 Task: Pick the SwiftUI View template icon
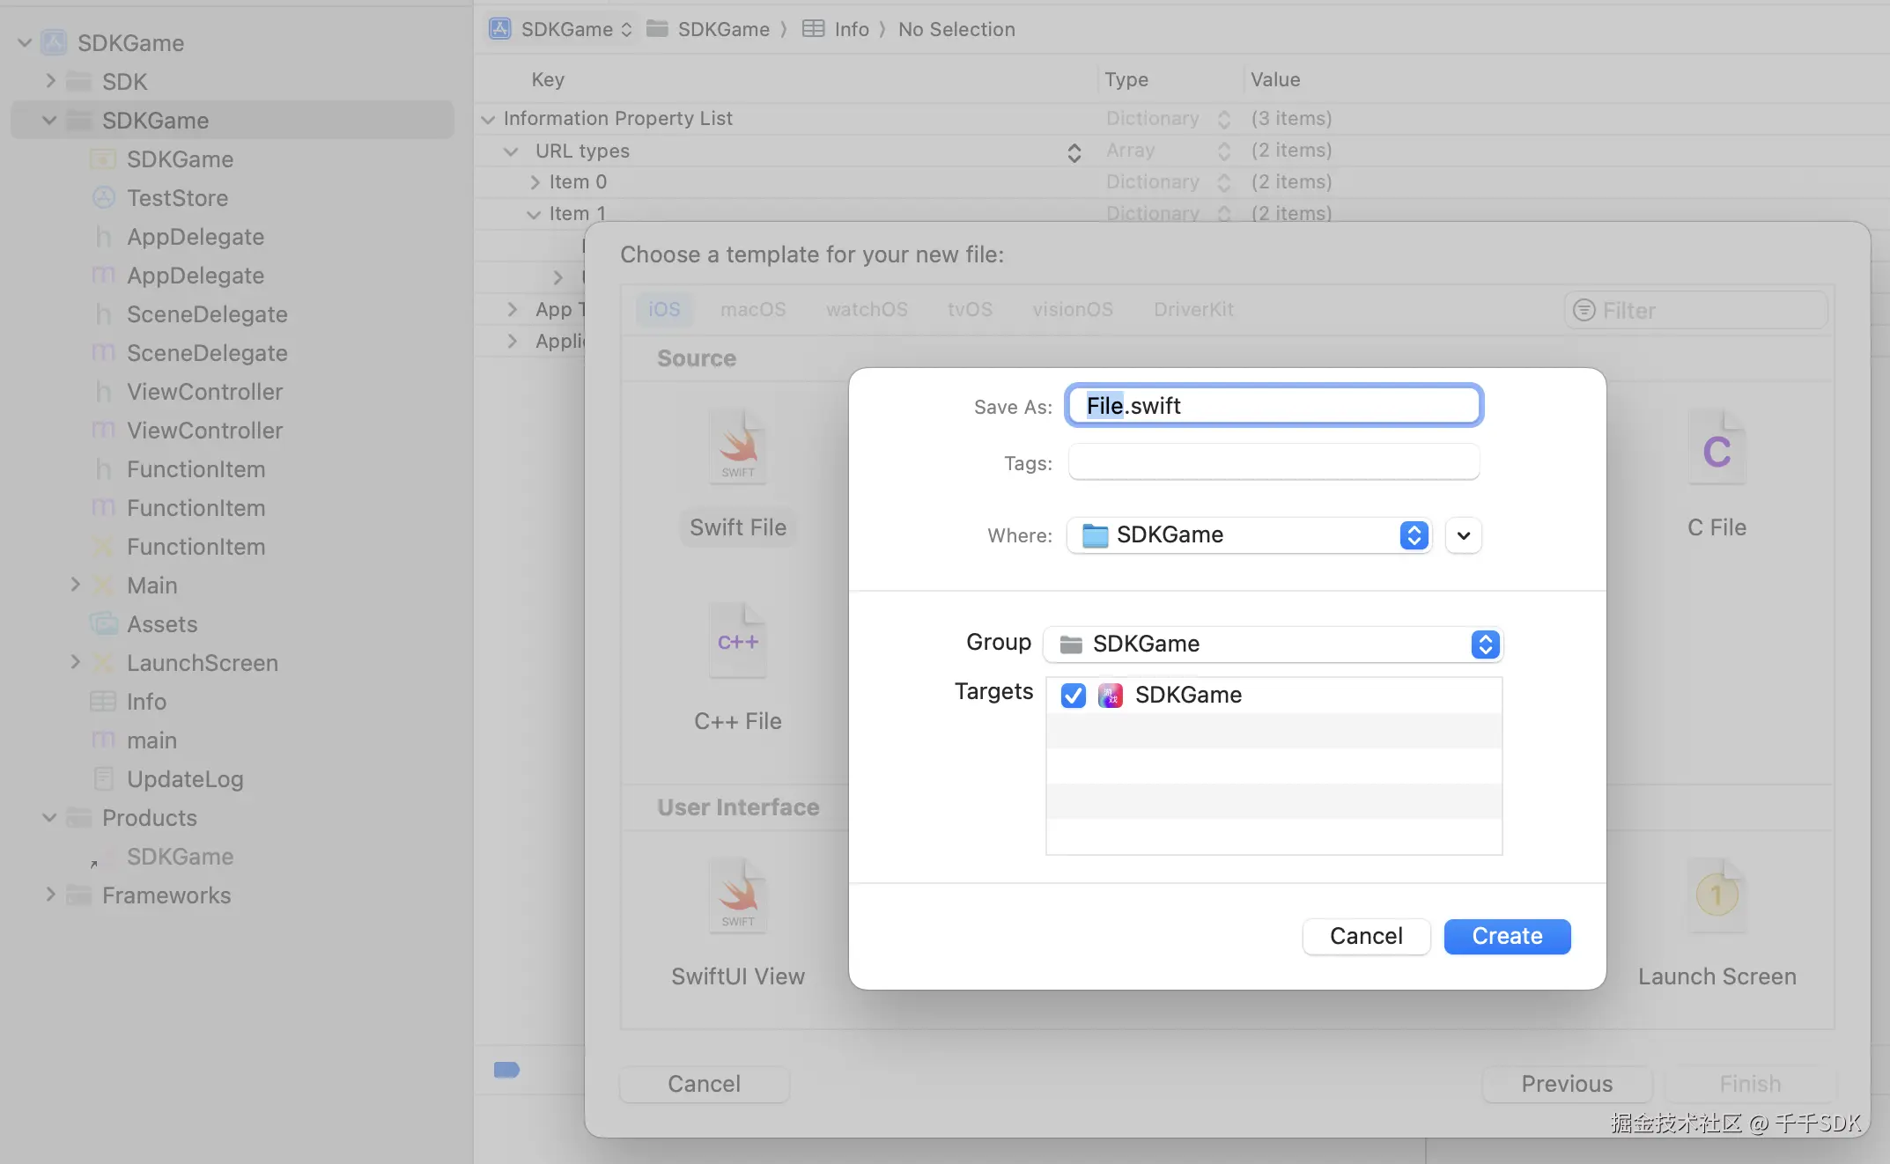(x=738, y=896)
